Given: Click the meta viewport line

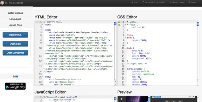Looking at the screenshot, I should 78,38.
